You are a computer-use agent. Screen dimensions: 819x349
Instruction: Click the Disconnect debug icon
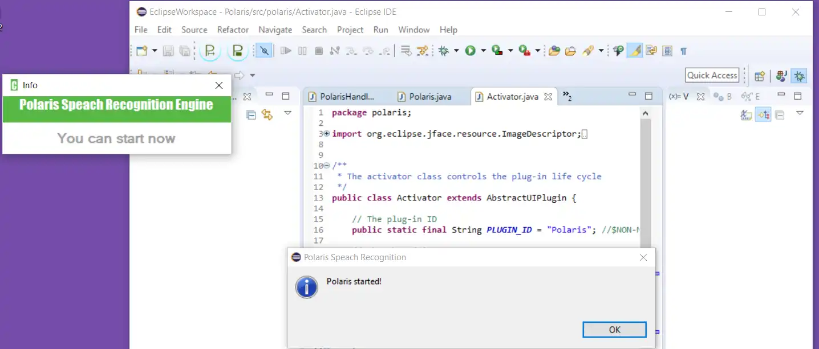(x=335, y=51)
